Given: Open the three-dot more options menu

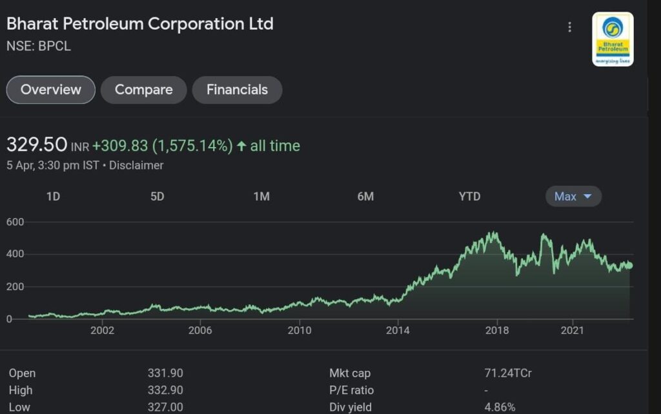Looking at the screenshot, I should tap(569, 27).
